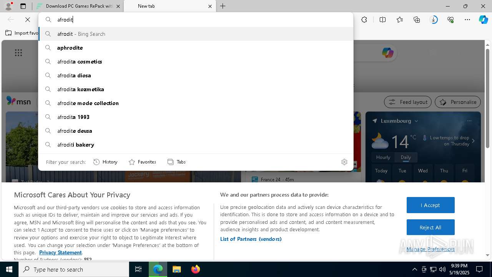Close the New tab tab
492x277 pixels.
(210, 6)
